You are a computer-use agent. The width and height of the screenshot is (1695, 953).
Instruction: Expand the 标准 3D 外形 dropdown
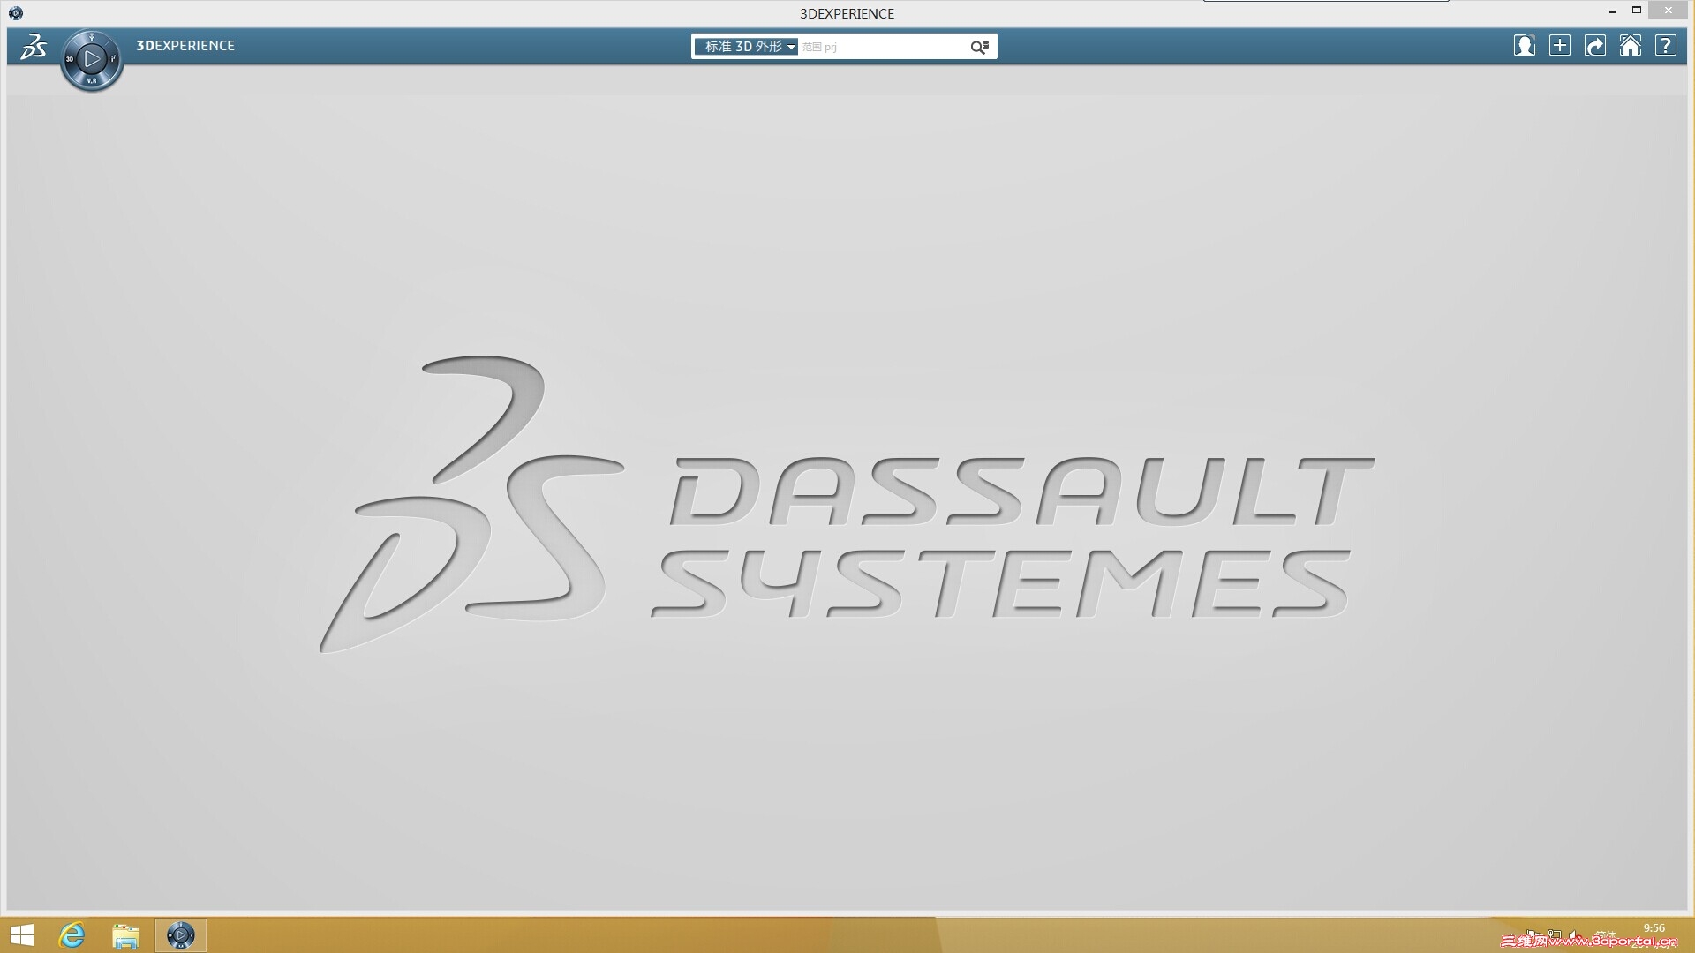(x=747, y=47)
